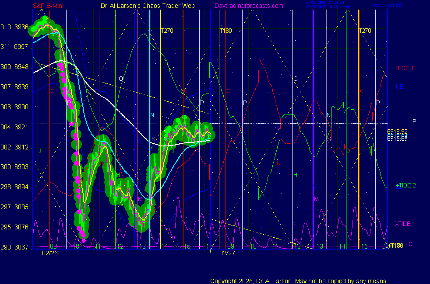Select the T270 label in the 02/26 session
Screen dimensions: 430x284
pos(167,31)
